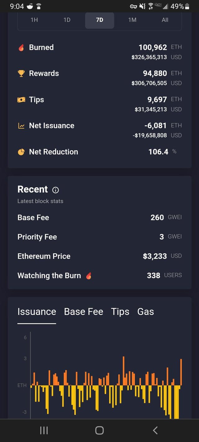Viewport: 199px width, 442px height.
Task: Tap the Net Issuance chart icon
Action: (21, 126)
